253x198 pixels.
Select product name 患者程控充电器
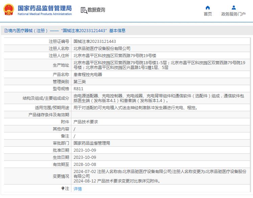(x=88, y=74)
